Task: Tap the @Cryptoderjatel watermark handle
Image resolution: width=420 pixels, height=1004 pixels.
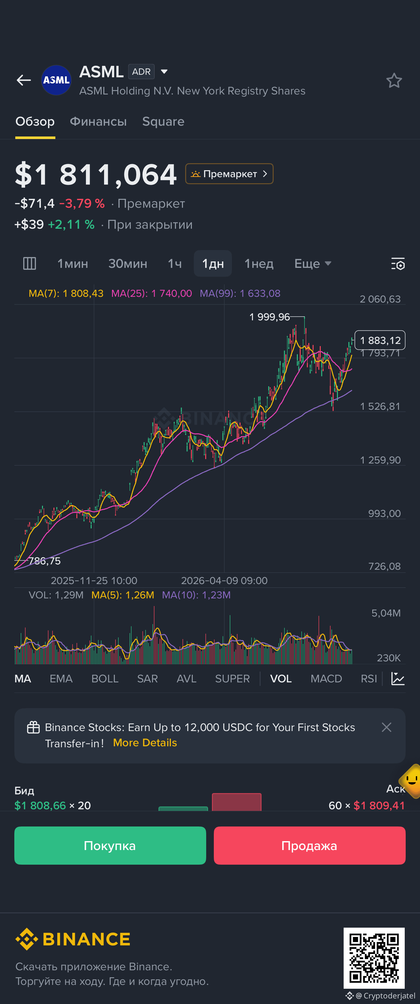Action: [x=385, y=996]
